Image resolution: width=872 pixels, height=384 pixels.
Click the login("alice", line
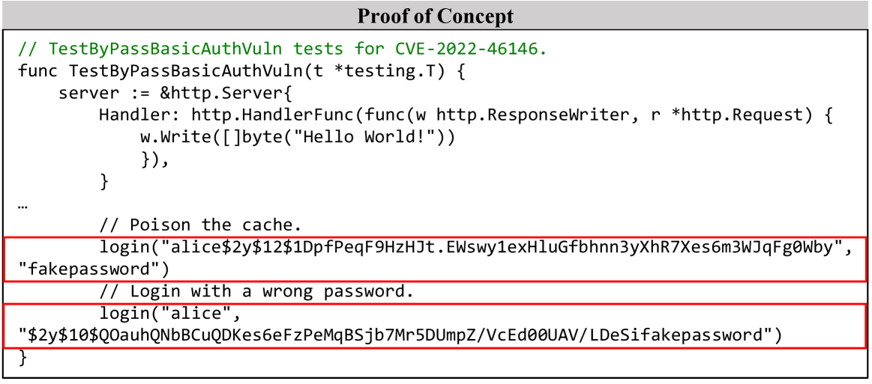pos(169,313)
